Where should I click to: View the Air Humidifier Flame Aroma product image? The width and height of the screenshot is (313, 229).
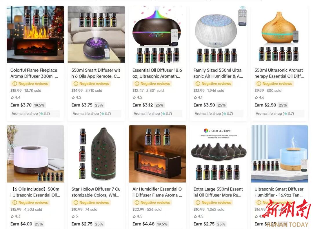[157, 154]
